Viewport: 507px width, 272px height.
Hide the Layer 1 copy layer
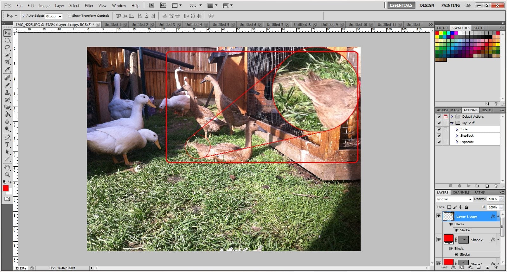point(439,216)
